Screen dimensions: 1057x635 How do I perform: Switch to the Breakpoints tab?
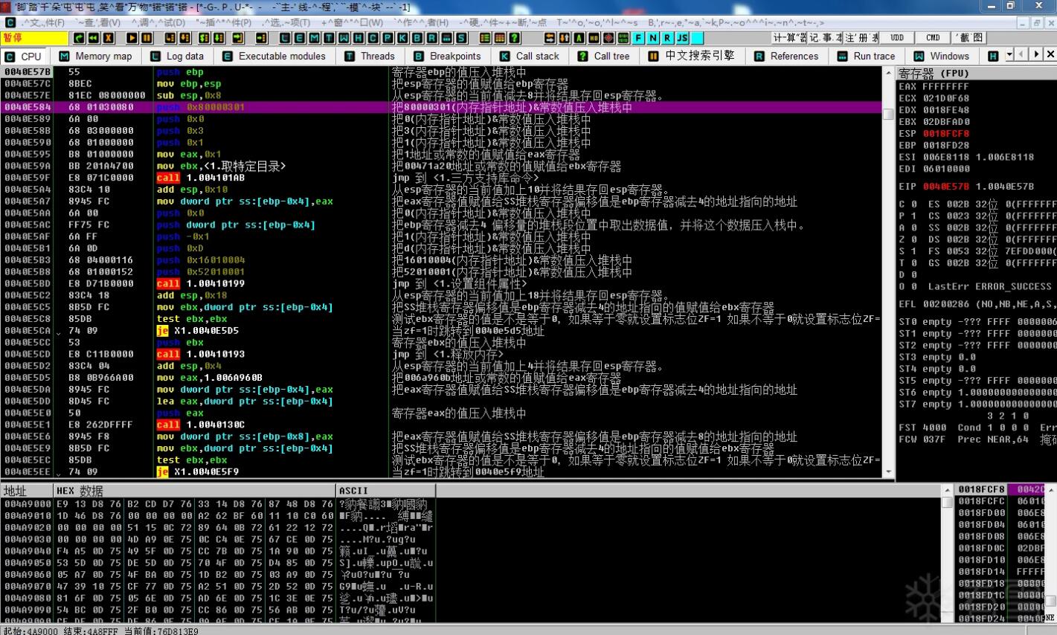[x=448, y=56]
